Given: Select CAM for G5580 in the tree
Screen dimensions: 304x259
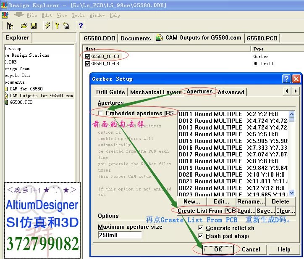Looking at the screenshot, I should click(26, 89).
